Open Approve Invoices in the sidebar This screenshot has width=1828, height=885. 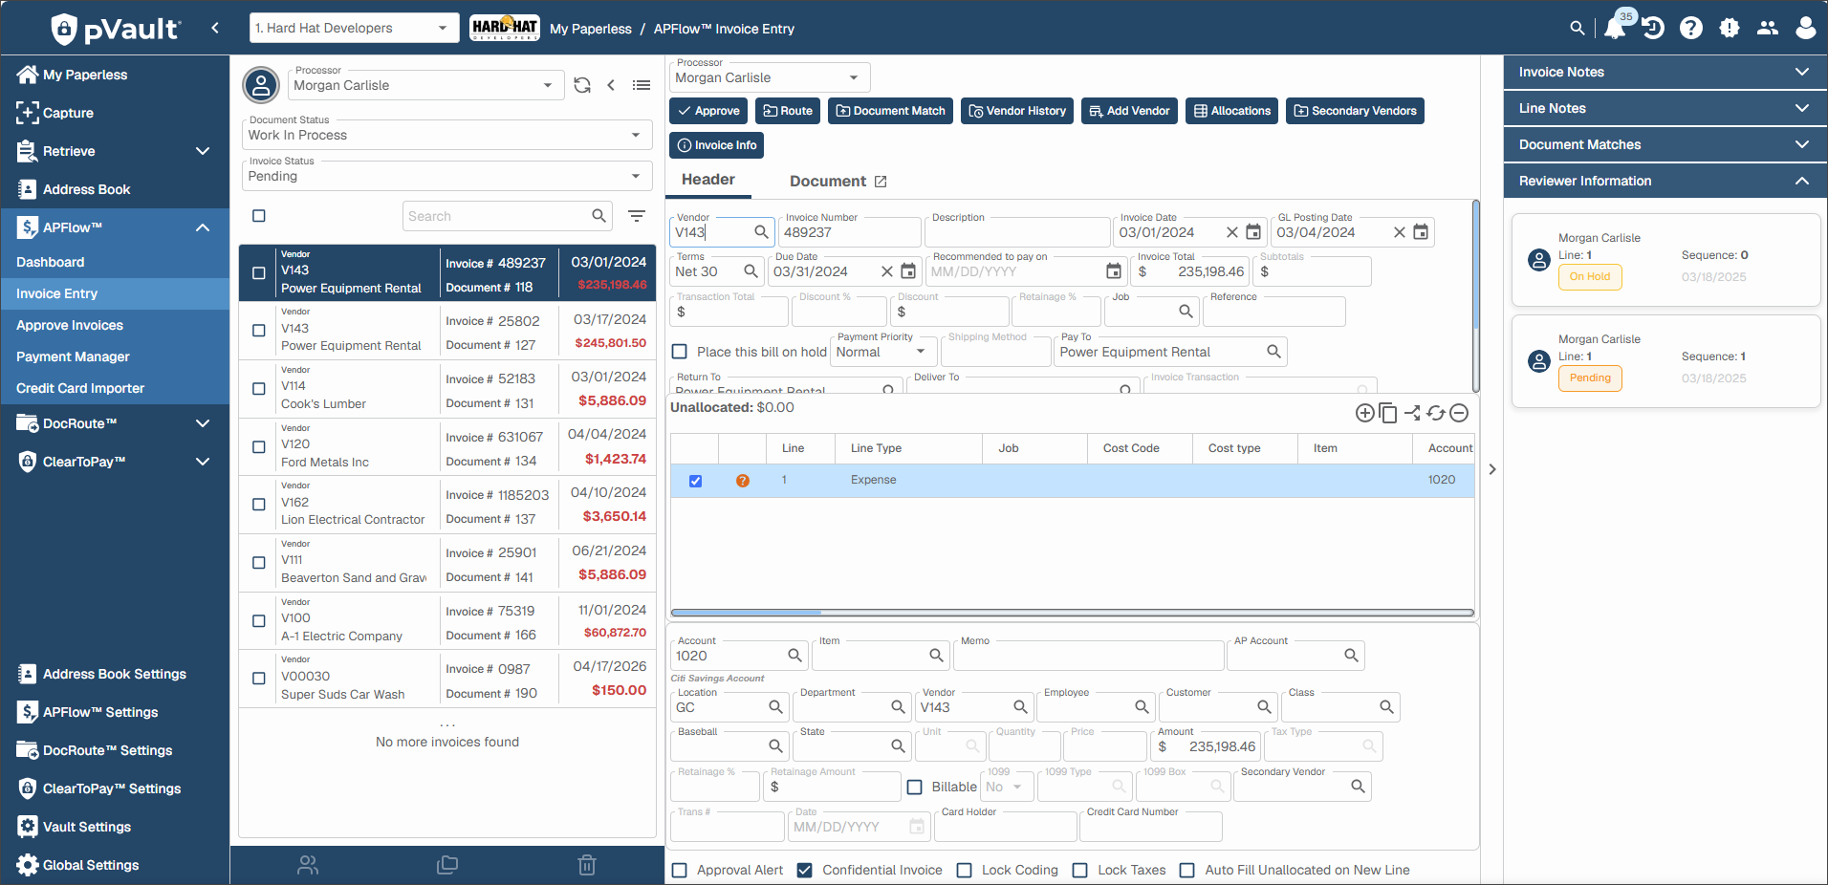click(70, 325)
